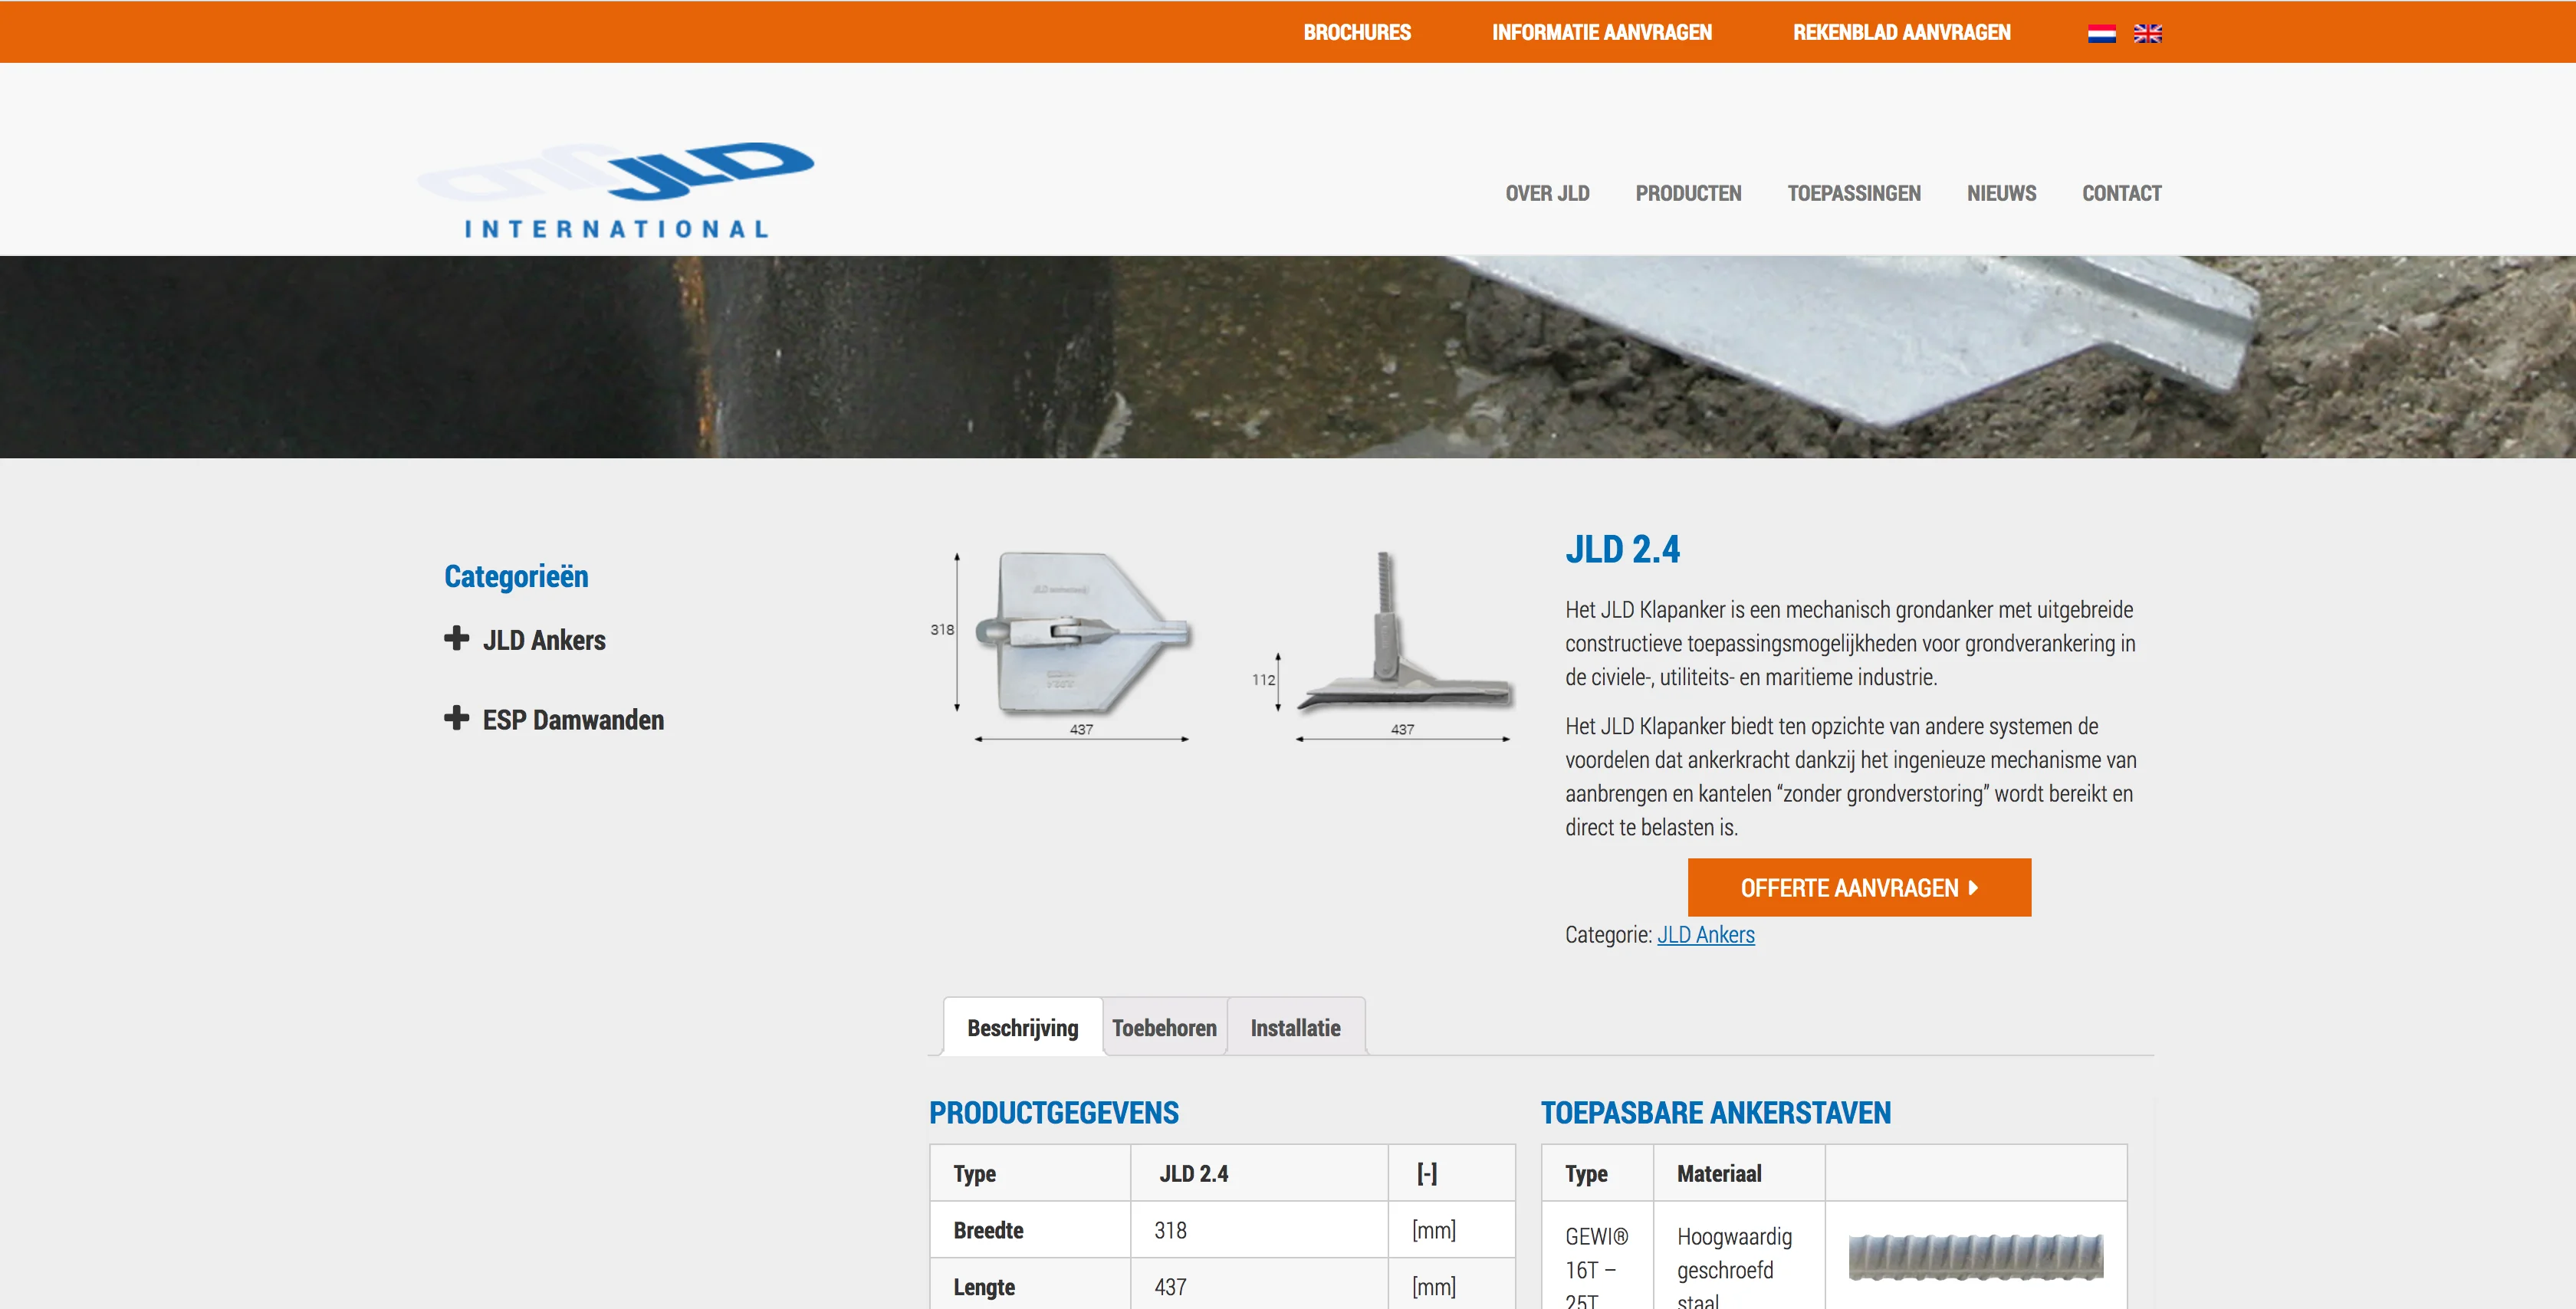Switch language with the Dutch flag icon
Screen dimensions: 2576x1309
click(2101, 33)
